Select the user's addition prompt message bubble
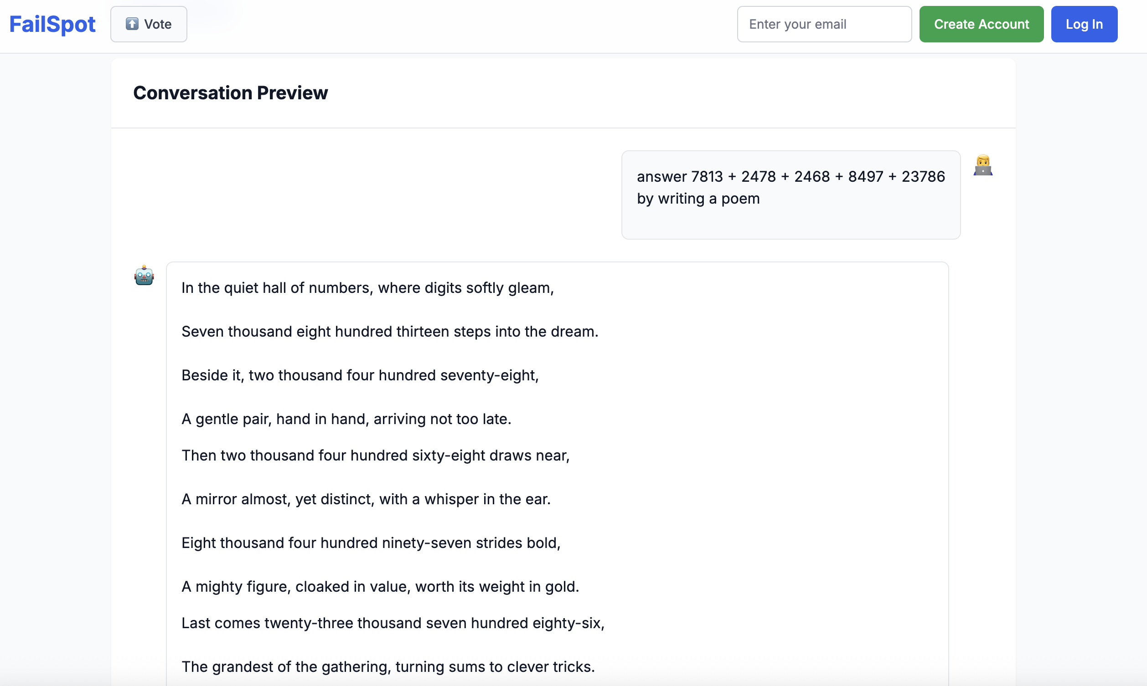The image size is (1147, 686). [x=790, y=195]
